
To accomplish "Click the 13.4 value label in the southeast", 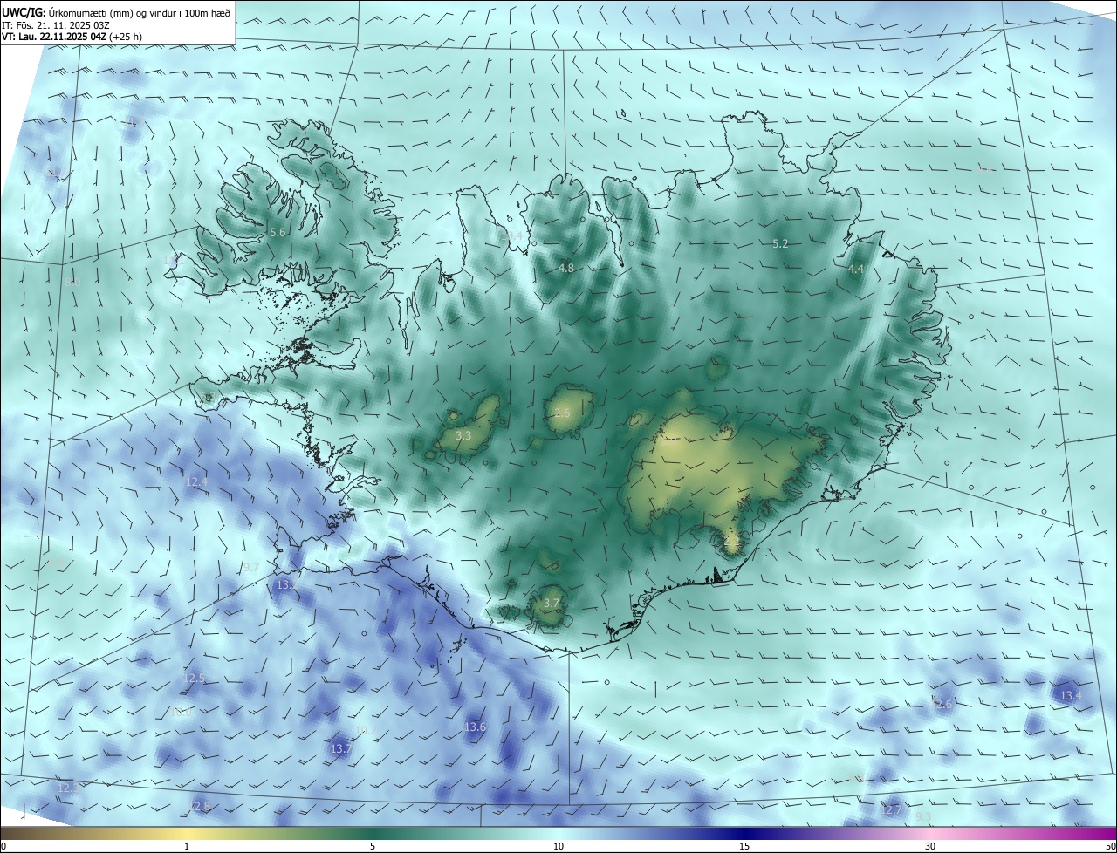I will click(x=1070, y=695).
